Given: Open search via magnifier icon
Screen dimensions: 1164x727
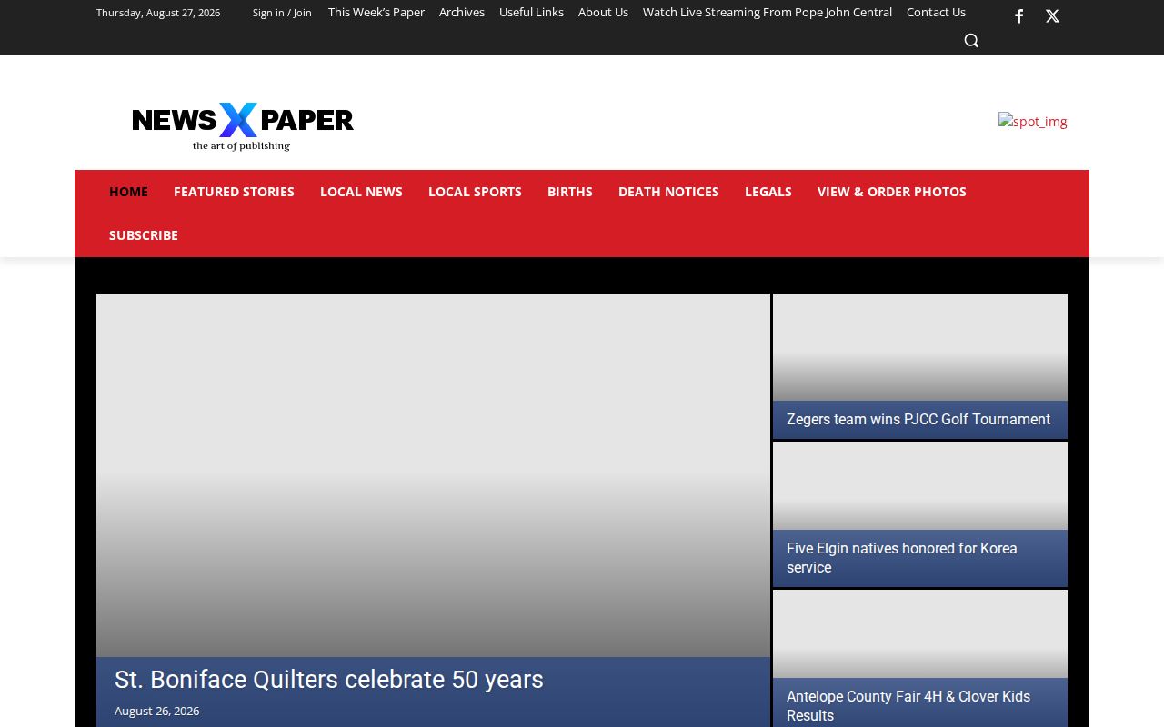Looking at the screenshot, I should click(971, 40).
